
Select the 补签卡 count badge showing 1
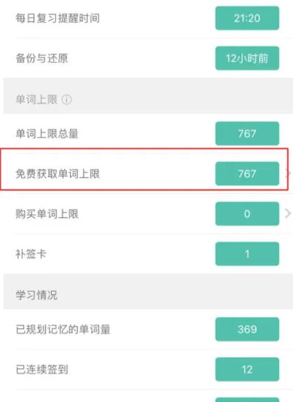coord(247,254)
